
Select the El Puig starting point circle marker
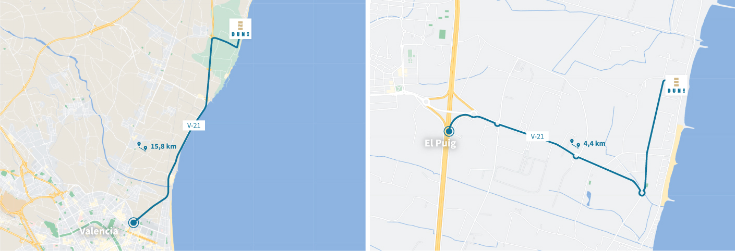click(x=449, y=131)
